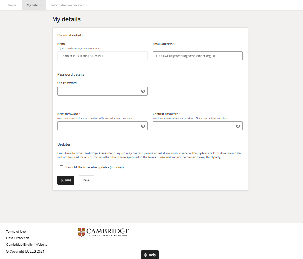Open the Terms of Use page
This screenshot has width=303, height=259.
click(16, 232)
